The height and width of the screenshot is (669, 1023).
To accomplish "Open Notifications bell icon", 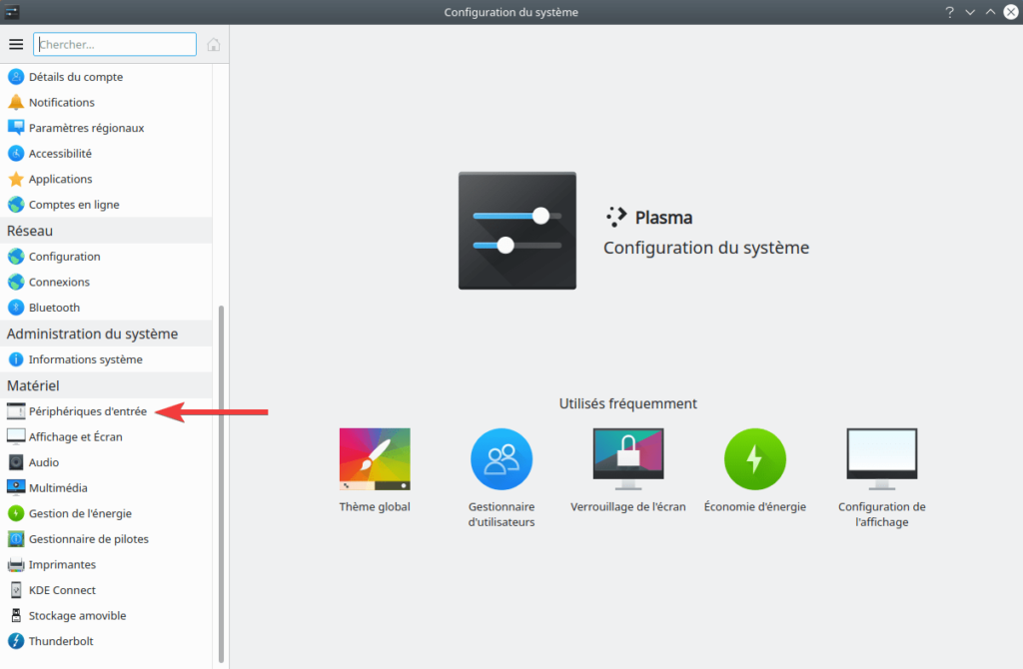I will point(16,103).
